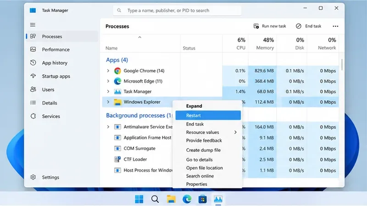Click the Run new task icon
Viewport: 367px width, 206px height.
pos(256,26)
